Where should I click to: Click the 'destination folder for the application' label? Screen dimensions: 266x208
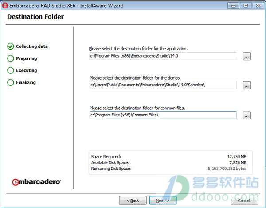pos(138,49)
